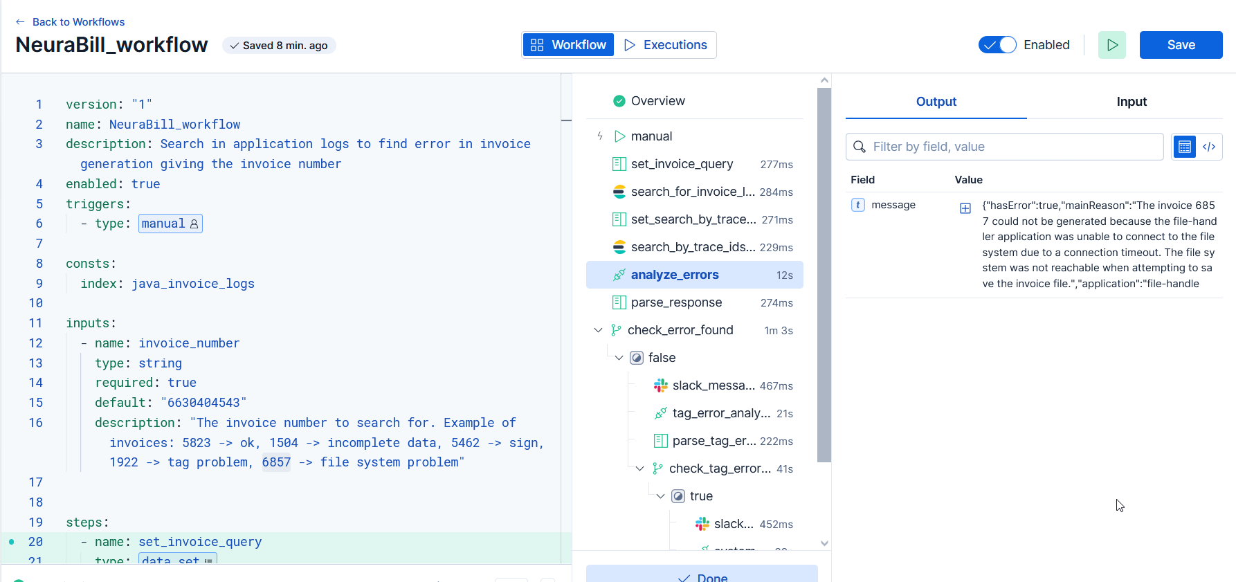The width and height of the screenshot is (1236, 582).
Task: Click the true branch condition icon
Action: [x=678, y=496]
